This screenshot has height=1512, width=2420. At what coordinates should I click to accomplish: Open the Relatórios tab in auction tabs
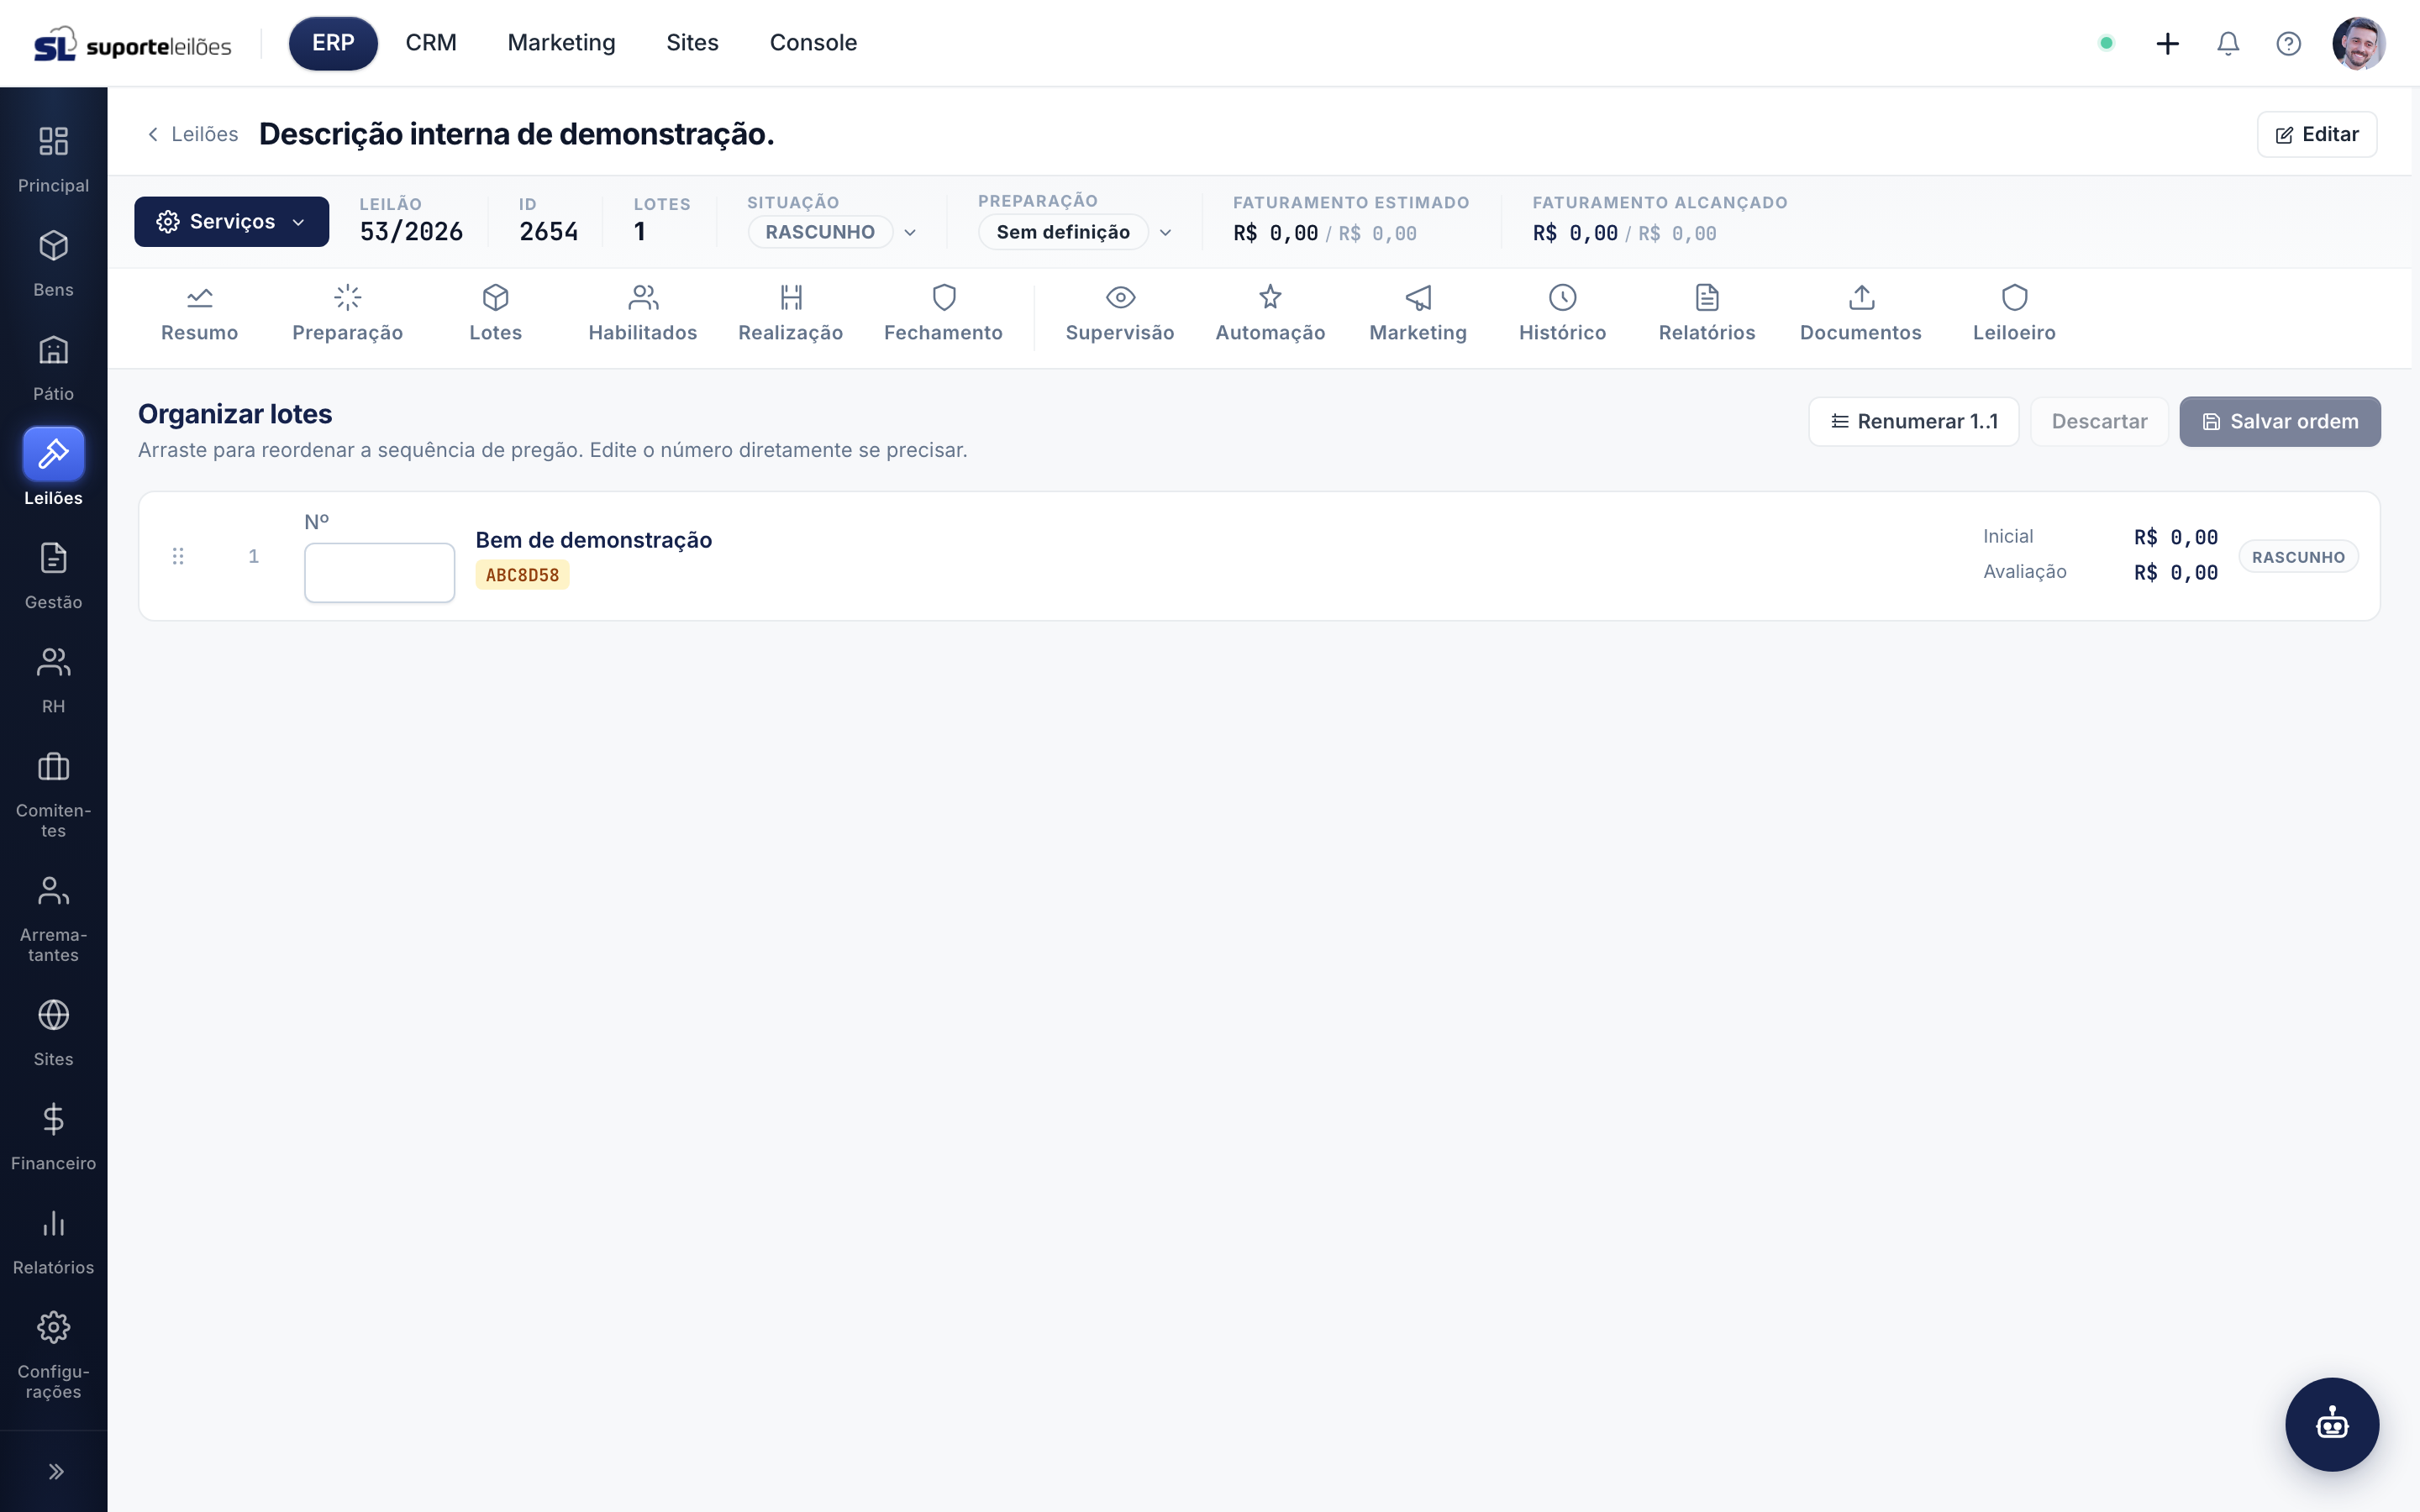(1706, 314)
